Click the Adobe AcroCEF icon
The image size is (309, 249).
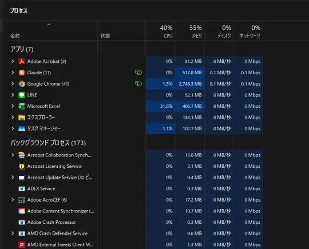pyautogui.click(x=22, y=200)
